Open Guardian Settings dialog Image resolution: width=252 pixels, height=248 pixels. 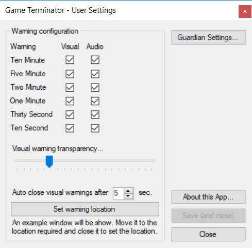(x=208, y=38)
